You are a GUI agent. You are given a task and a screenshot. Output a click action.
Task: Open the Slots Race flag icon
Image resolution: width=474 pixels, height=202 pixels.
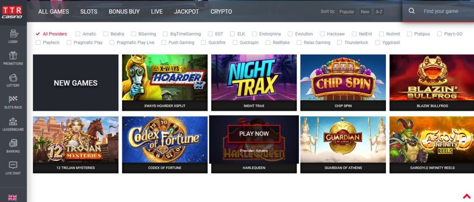pyautogui.click(x=13, y=99)
